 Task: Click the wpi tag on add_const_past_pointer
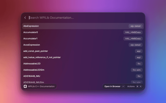click(139, 51)
